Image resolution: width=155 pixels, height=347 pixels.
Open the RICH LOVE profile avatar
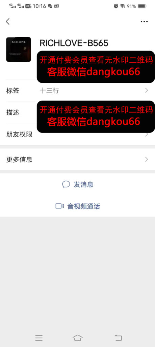(19, 49)
